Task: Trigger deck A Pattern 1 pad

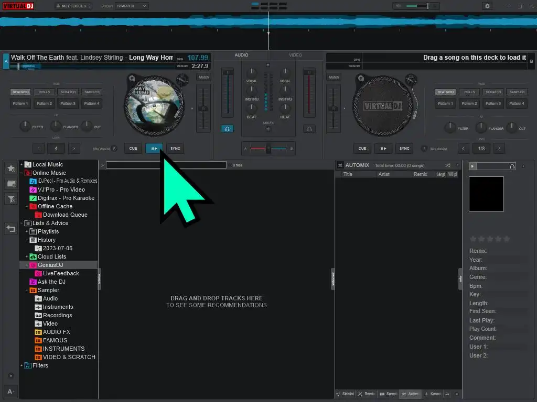Action: [x=20, y=103]
